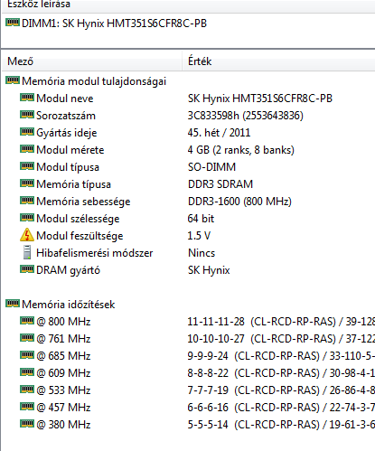Select the Memória időzítések group label
Image resolution: width=375 pixels, height=451 pixels.
click(x=69, y=305)
